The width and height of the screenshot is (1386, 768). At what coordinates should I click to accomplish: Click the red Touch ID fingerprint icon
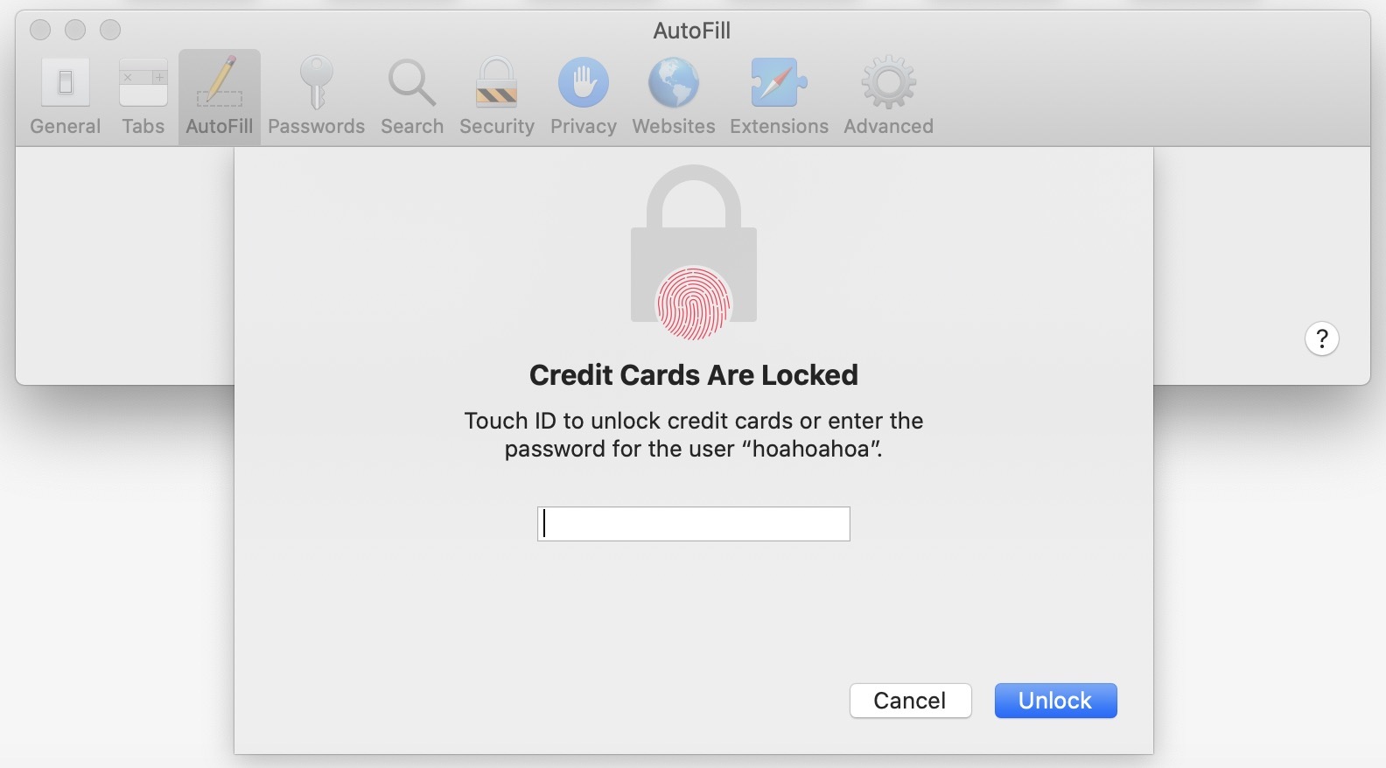click(x=694, y=304)
